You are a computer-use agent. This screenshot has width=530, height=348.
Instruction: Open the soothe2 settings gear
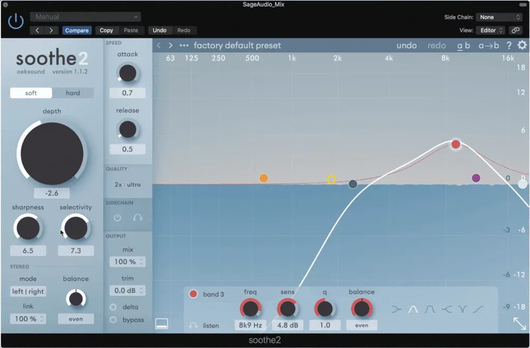click(x=521, y=46)
